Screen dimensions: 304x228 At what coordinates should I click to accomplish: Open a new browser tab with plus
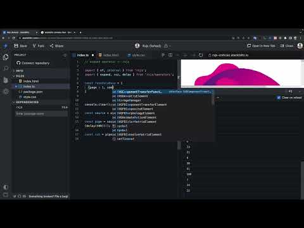pyautogui.click(x=80, y=32)
